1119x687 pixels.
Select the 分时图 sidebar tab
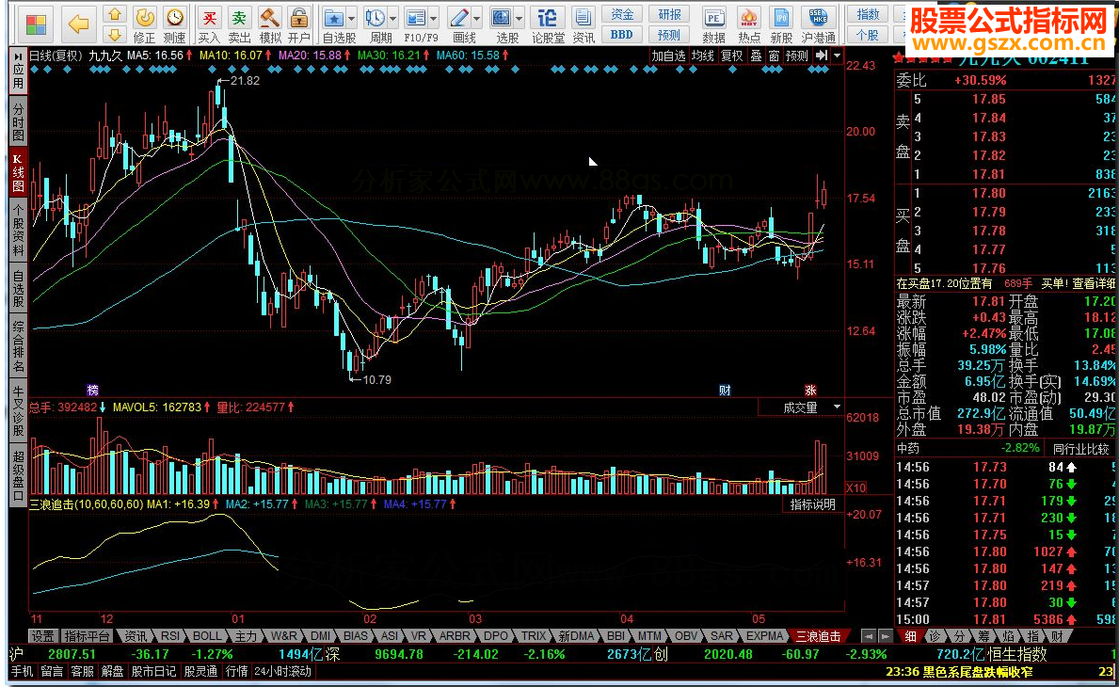pos(18,122)
